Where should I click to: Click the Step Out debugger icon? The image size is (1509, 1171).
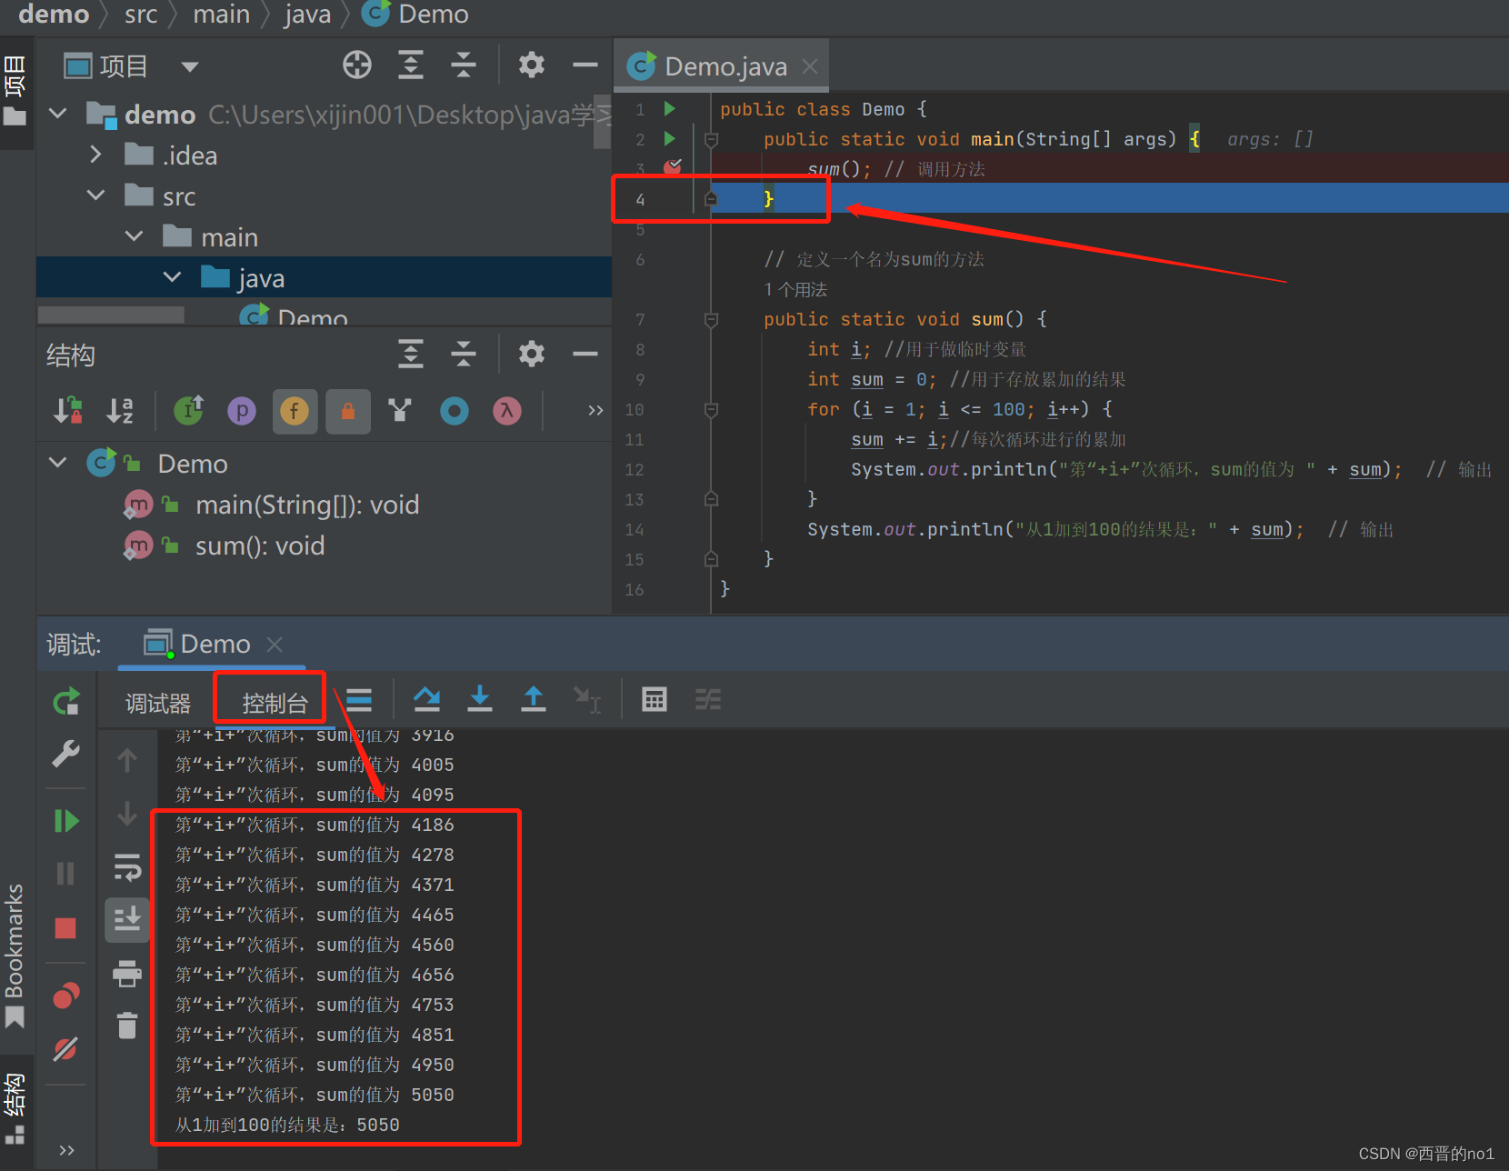pyautogui.click(x=533, y=699)
